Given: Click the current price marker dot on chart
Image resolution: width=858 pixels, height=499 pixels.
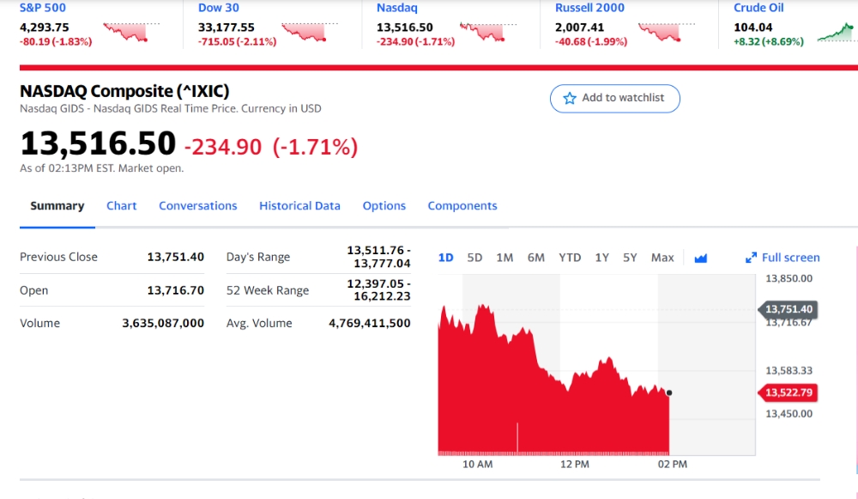Looking at the screenshot, I should (669, 393).
